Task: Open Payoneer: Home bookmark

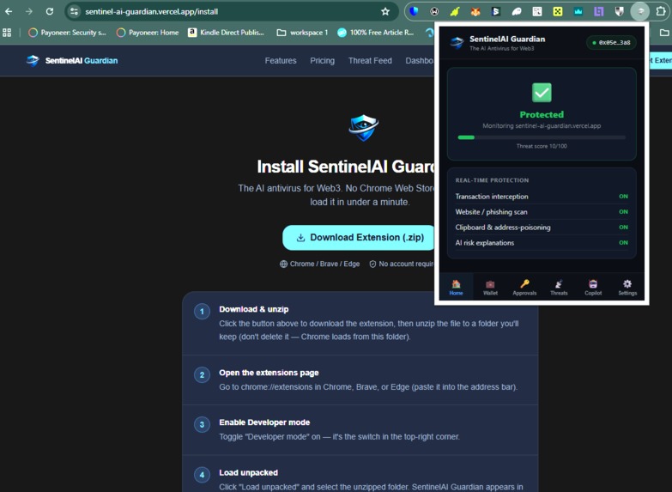Action: [148, 33]
